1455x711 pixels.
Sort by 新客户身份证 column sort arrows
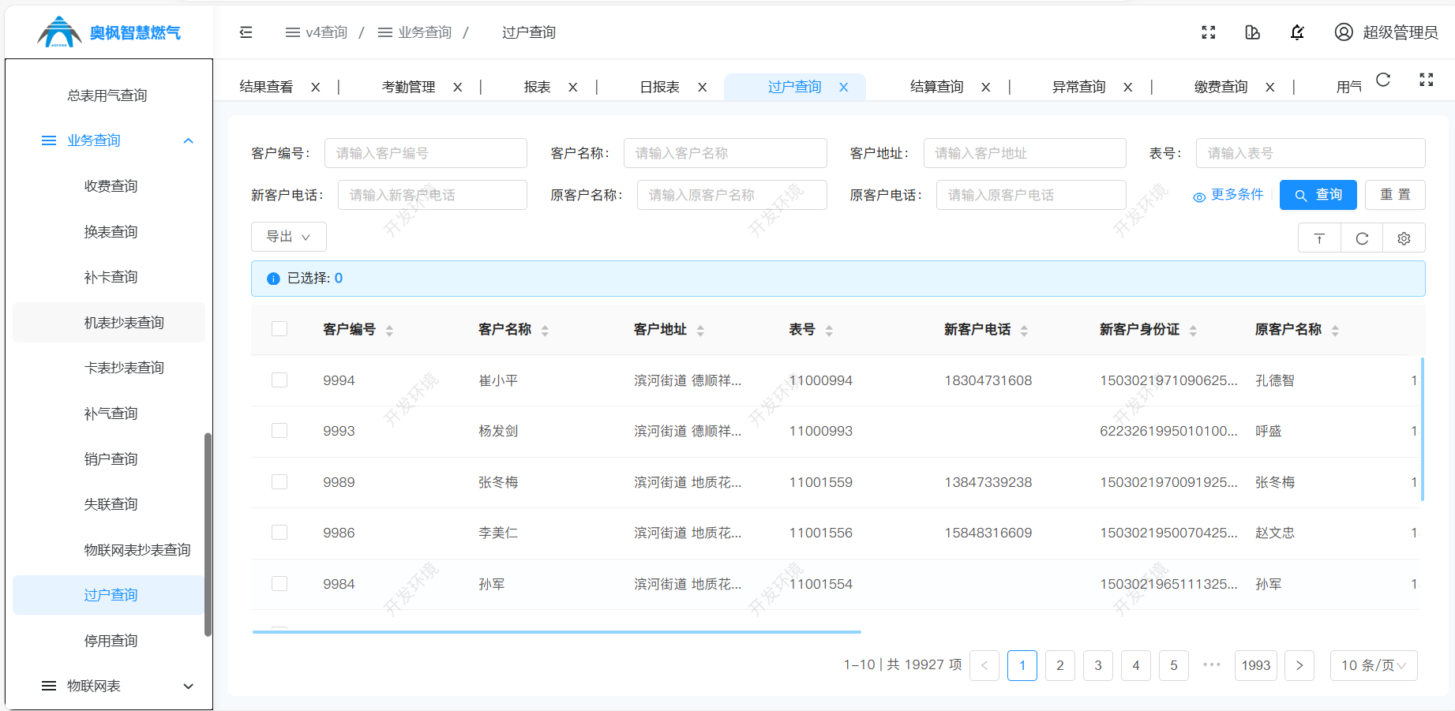[x=1193, y=331]
